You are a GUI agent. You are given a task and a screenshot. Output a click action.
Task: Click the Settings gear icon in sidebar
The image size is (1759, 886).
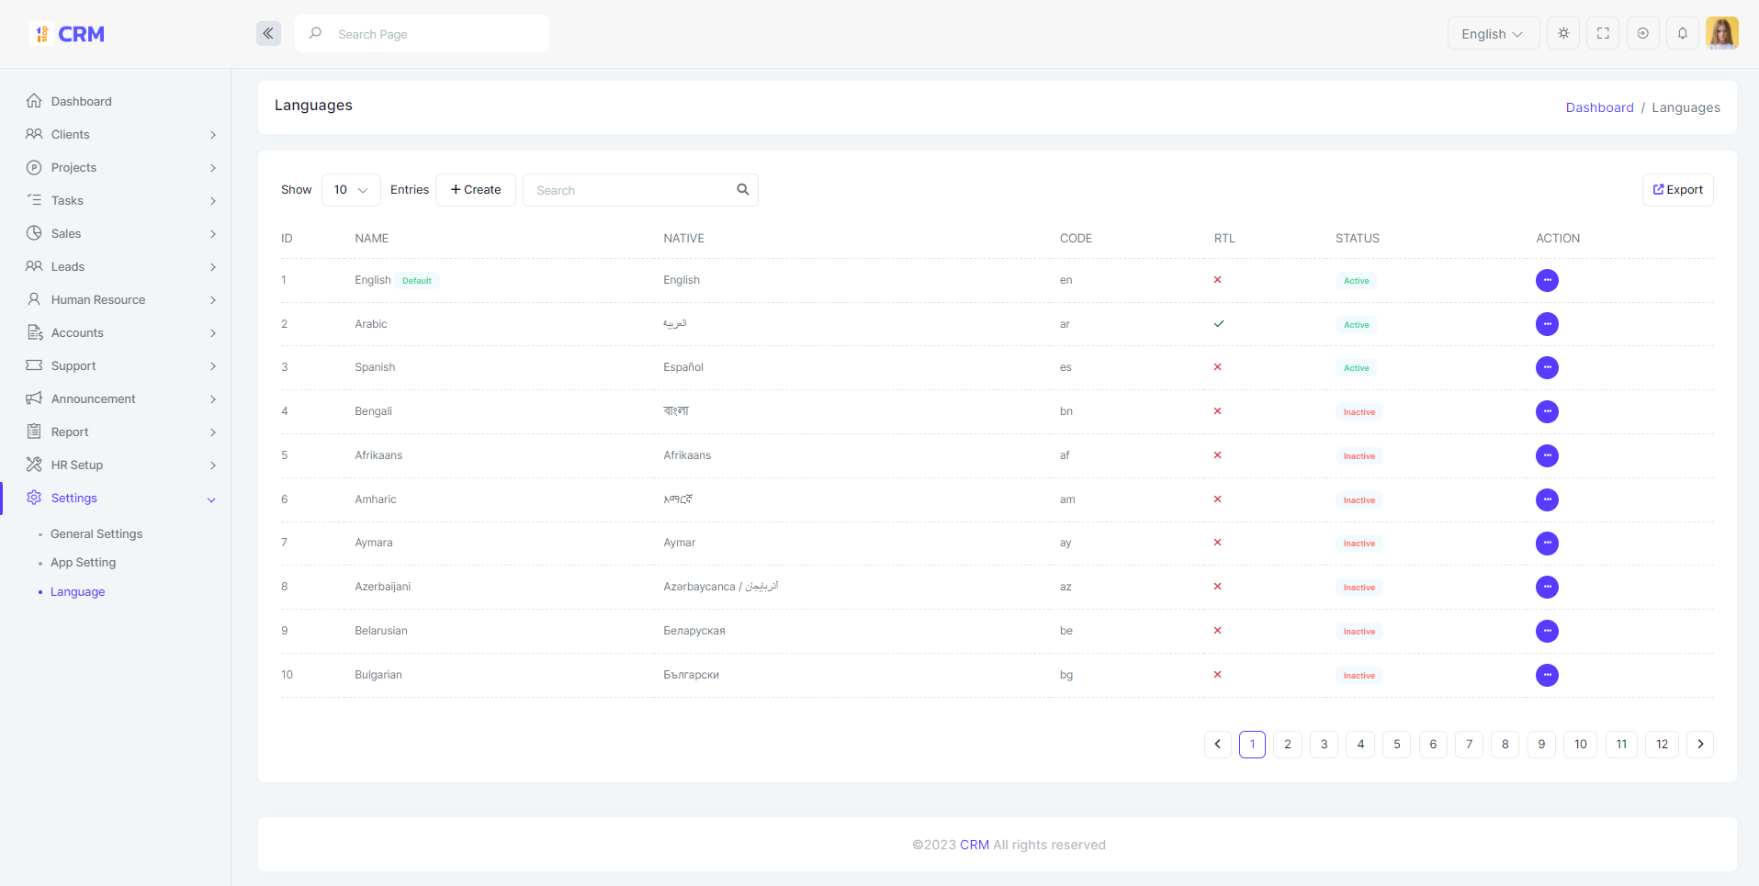pos(34,498)
